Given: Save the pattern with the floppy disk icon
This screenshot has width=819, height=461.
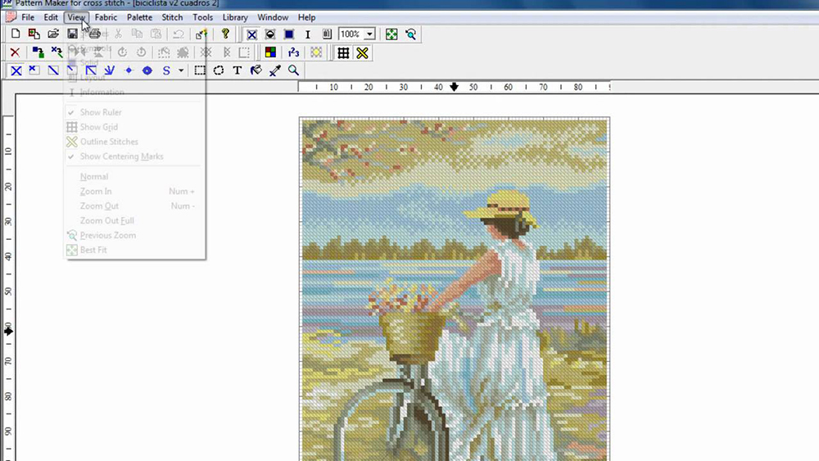Looking at the screenshot, I should (72, 34).
